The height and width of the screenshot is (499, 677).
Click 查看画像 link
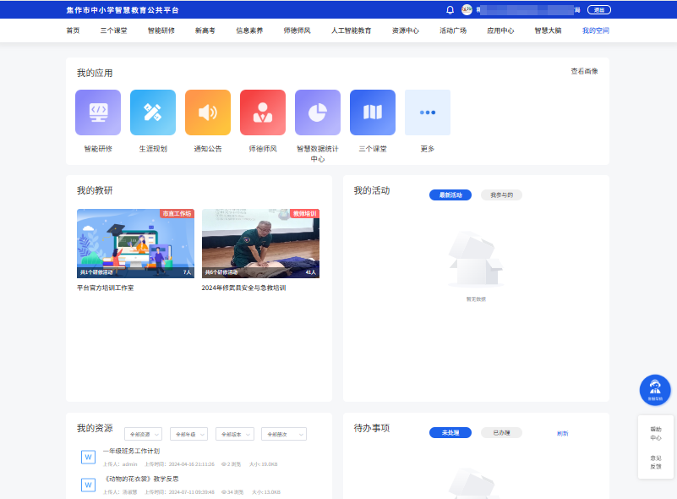584,71
